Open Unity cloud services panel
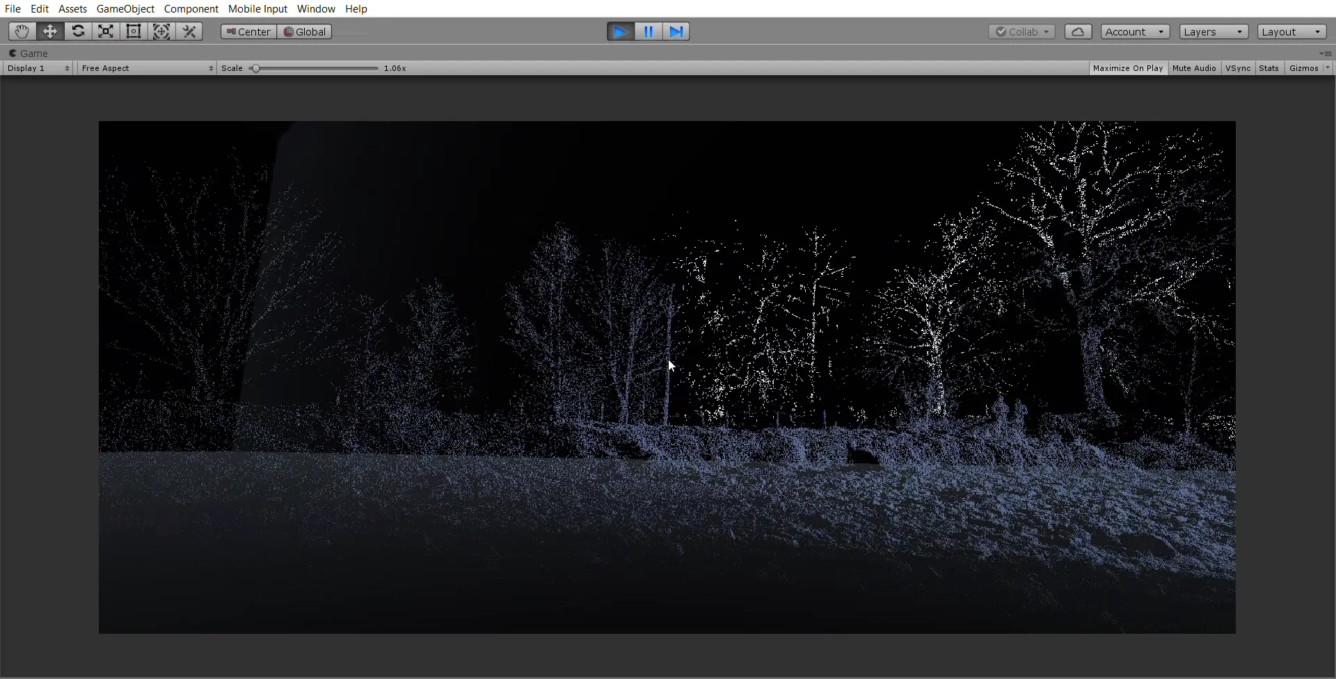Screen dimensions: 1336x679 [x=1078, y=31]
